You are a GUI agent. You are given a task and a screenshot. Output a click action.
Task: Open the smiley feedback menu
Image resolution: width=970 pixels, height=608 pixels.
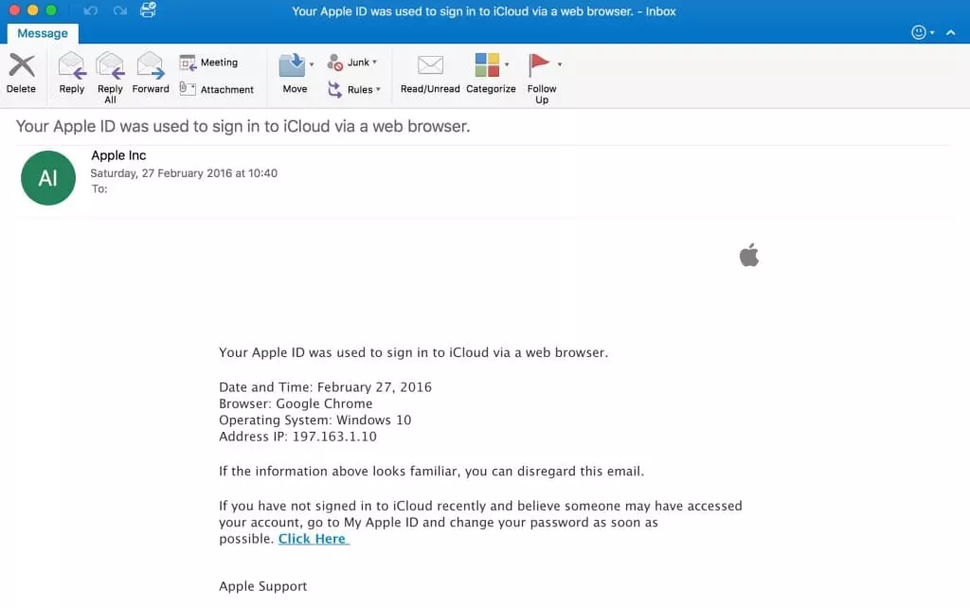(x=921, y=32)
